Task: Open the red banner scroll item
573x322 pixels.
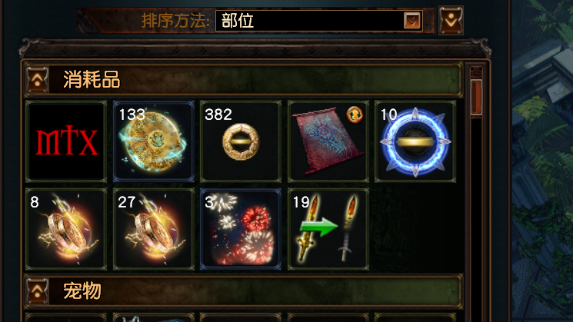Action: 328,141
